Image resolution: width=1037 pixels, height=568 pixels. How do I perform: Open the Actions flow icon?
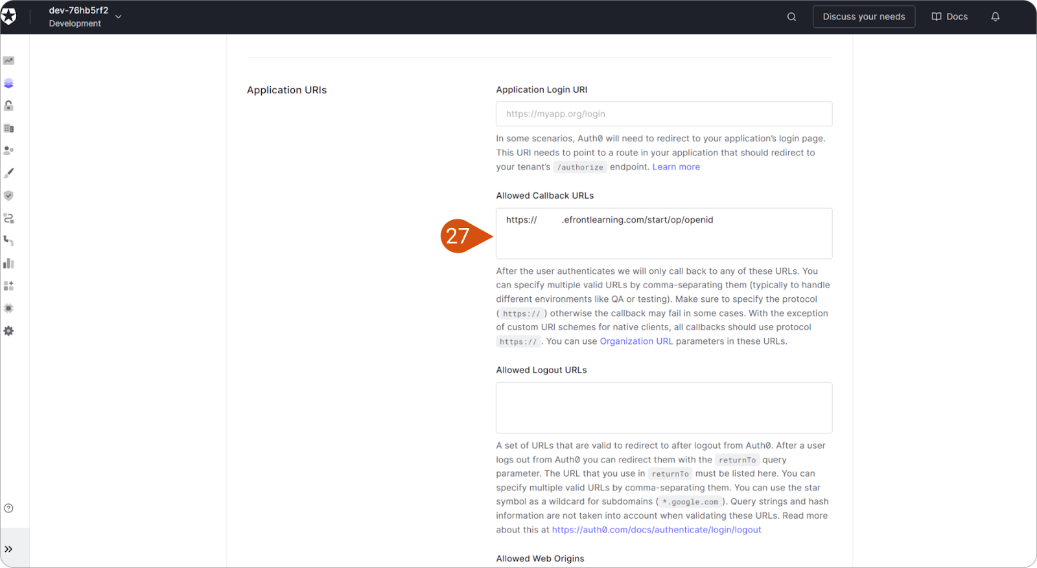click(8, 218)
